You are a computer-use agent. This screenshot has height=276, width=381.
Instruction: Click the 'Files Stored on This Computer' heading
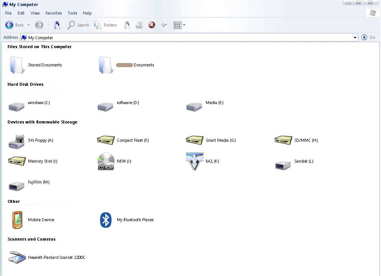(x=40, y=47)
